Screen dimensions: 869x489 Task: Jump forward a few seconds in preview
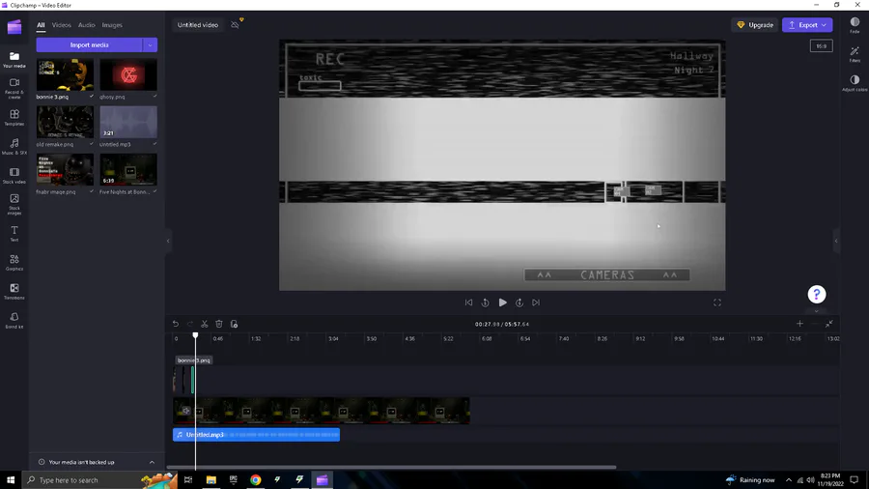point(519,302)
